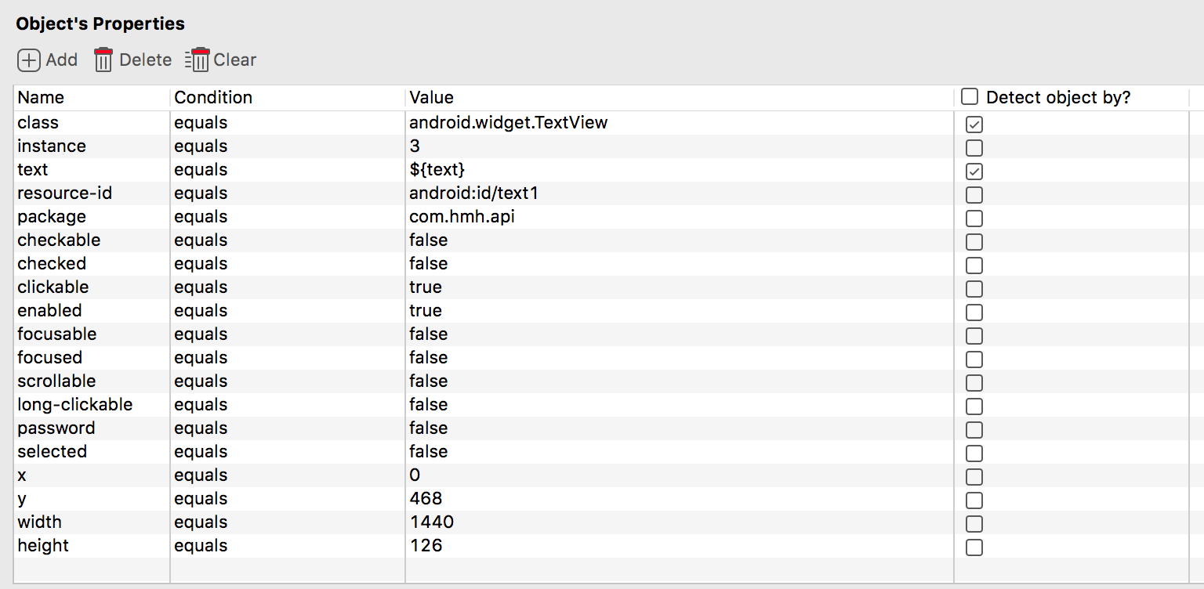Viewport: 1204px width, 589px height.
Task: Click the Delete trash can icon
Action: click(x=103, y=60)
